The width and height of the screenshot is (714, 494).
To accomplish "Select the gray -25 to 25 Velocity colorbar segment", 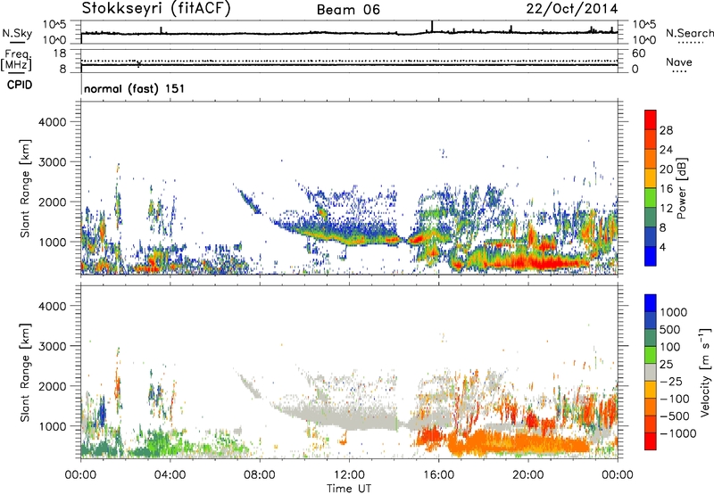I will pos(651,372).
